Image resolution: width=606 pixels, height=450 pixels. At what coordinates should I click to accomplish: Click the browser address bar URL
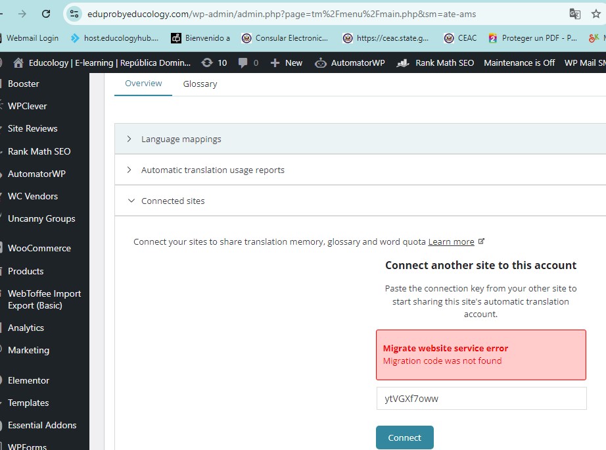[x=282, y=14]
